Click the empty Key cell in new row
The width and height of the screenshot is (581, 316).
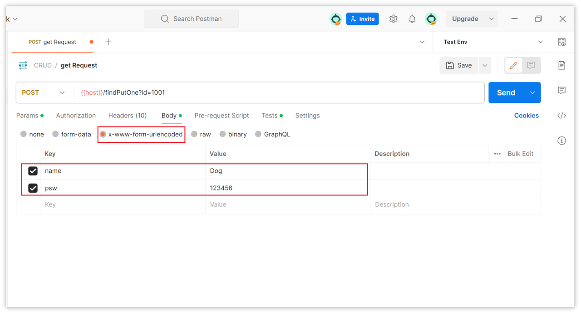[x=123, y=205]
